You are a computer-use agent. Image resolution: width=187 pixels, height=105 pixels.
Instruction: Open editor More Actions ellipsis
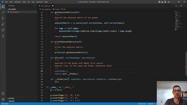[184, 6]
